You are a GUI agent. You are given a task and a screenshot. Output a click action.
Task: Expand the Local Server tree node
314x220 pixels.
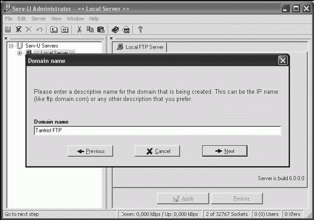(20, 53)
